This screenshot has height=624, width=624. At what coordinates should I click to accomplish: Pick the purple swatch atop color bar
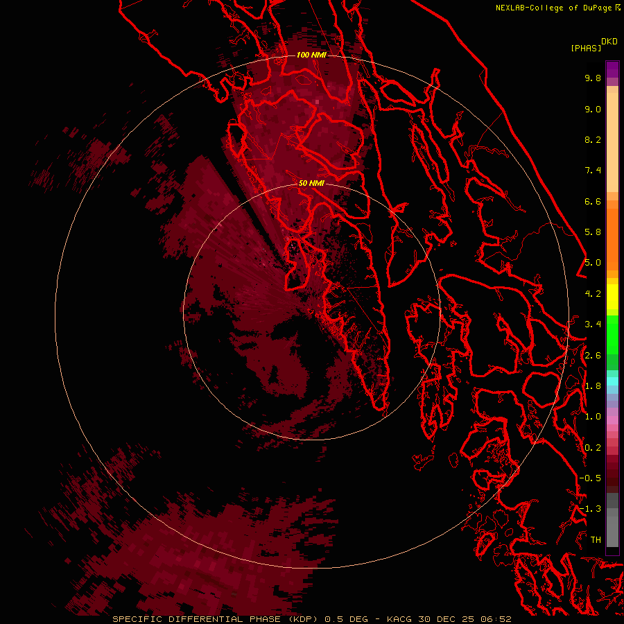[x=612, y=69]
